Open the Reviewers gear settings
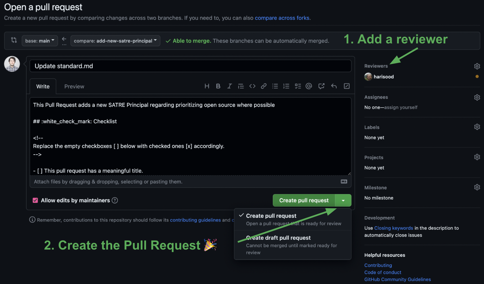The height and width of the screenshot is (284, 484). coord(477,66)
